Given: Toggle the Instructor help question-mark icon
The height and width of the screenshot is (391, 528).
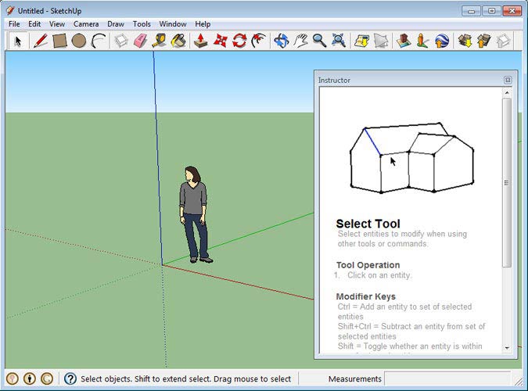Looking at the screenshot, I should pyautogui.click(x=70, y=379).
